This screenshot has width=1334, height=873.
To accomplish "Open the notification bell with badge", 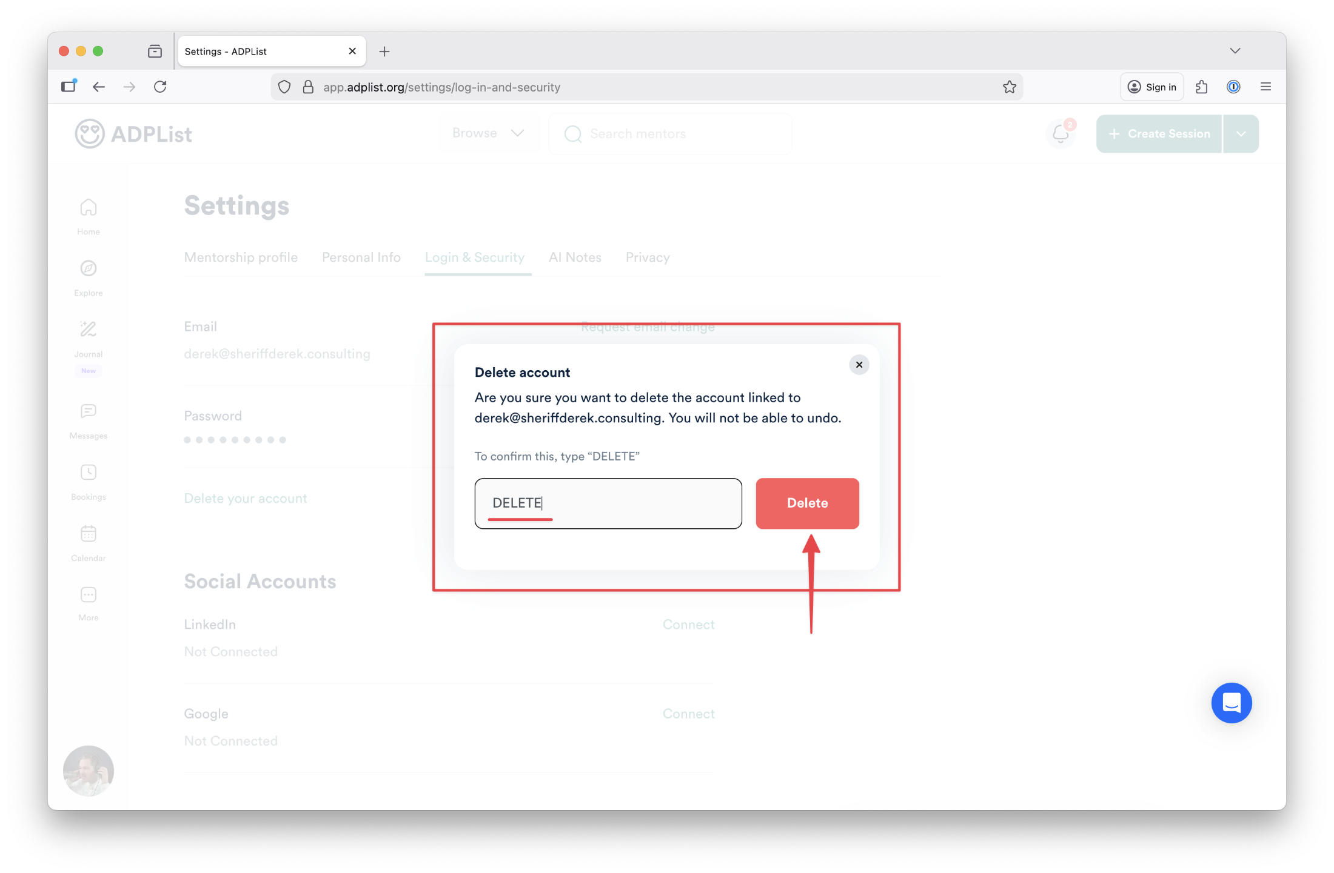I will point(1060,133).
